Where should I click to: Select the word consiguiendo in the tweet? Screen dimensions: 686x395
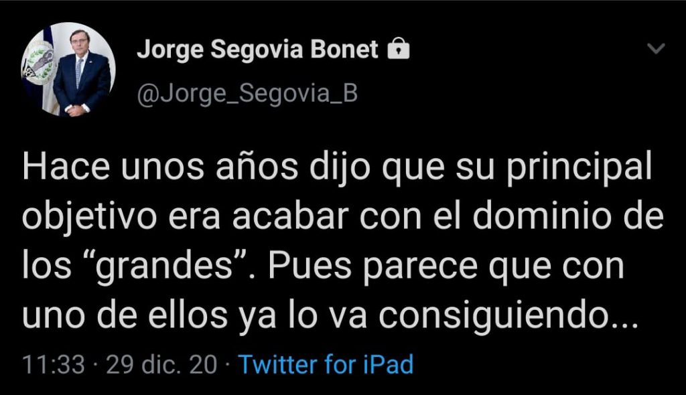coord(493,315)
